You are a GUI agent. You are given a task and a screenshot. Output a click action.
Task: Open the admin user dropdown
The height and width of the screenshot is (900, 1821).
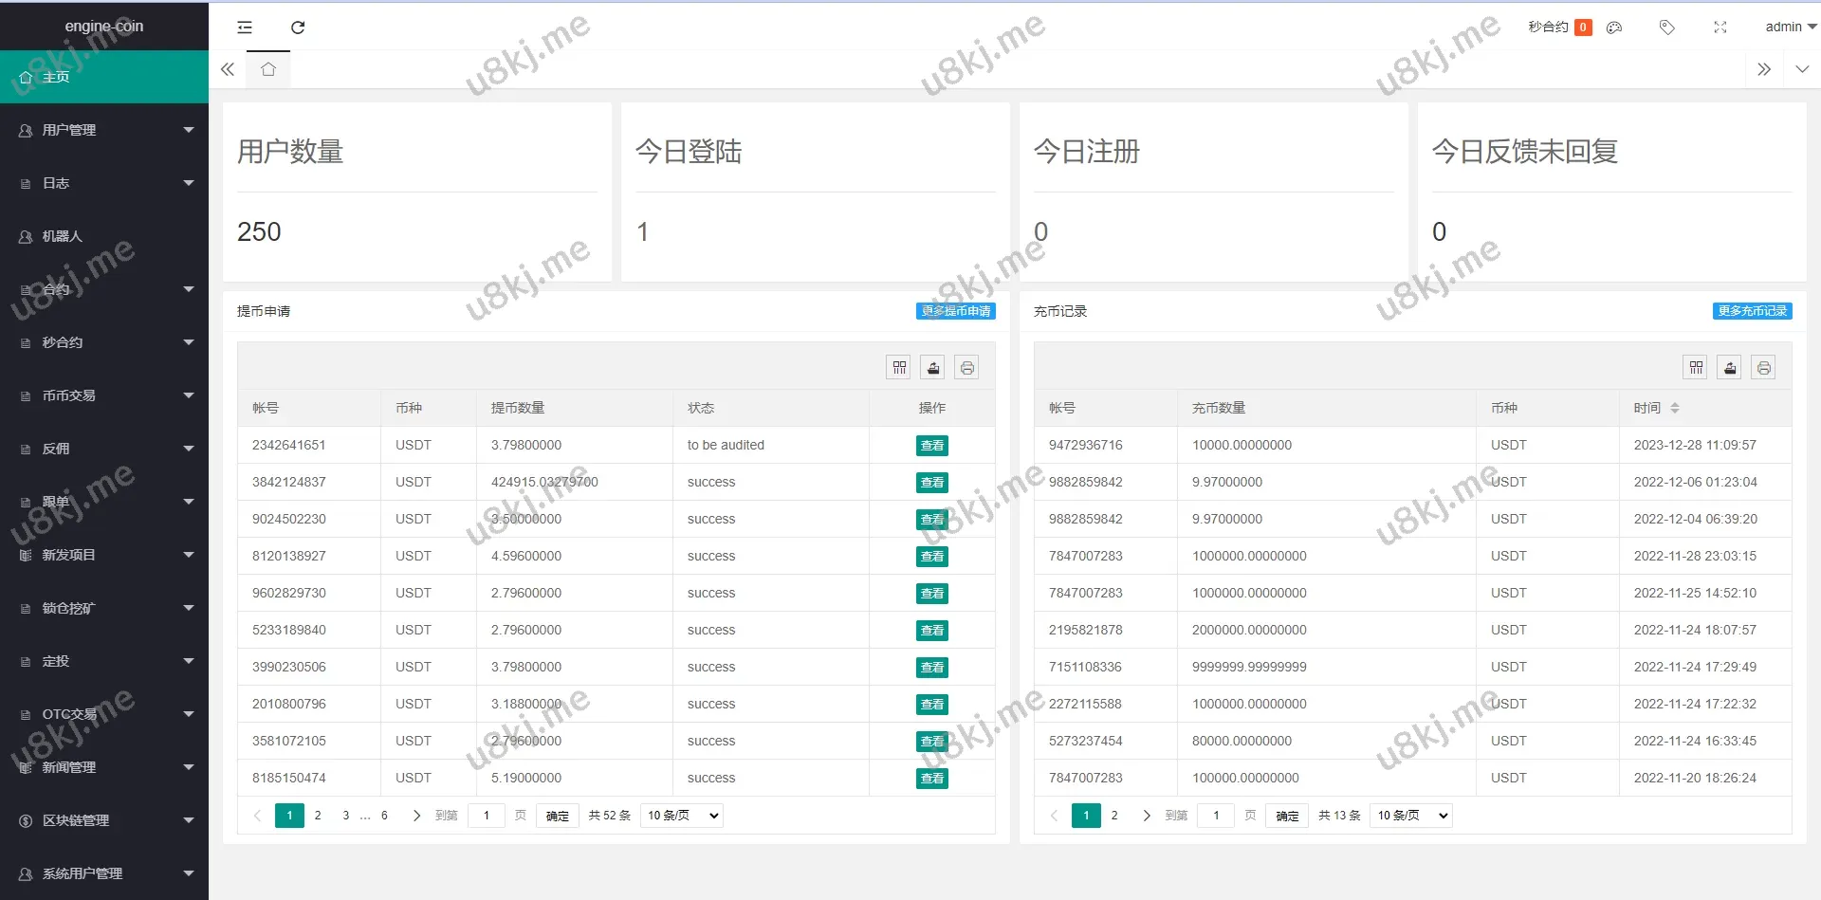point(1789,28)
